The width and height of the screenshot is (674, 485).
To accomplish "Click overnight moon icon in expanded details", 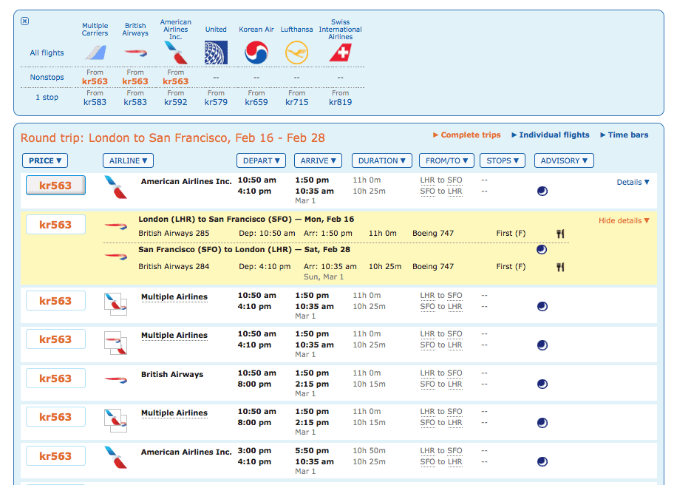I will click(x=542, y=249).
